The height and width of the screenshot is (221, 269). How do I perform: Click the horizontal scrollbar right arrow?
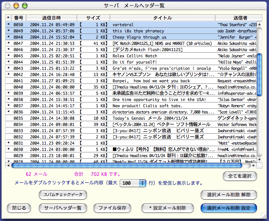coord(253,165)
